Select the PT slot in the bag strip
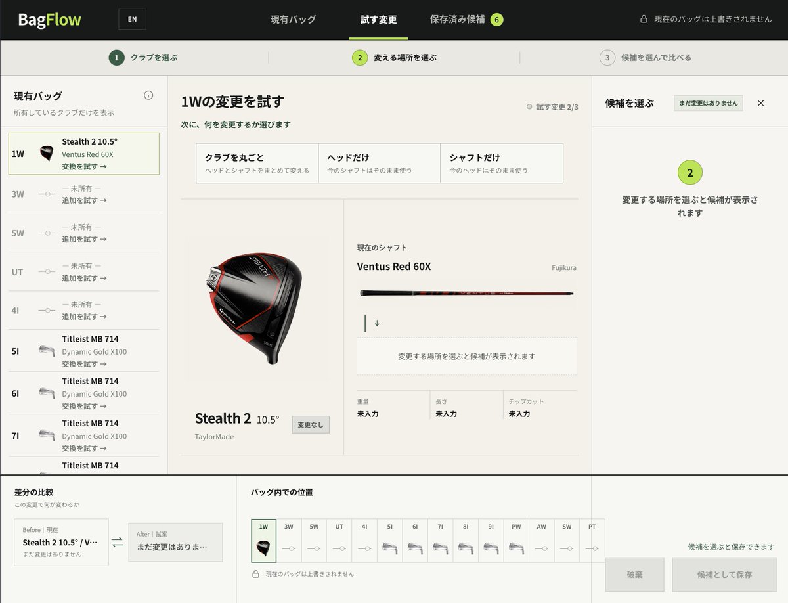 pyautogui.click(x=592, y=541)
